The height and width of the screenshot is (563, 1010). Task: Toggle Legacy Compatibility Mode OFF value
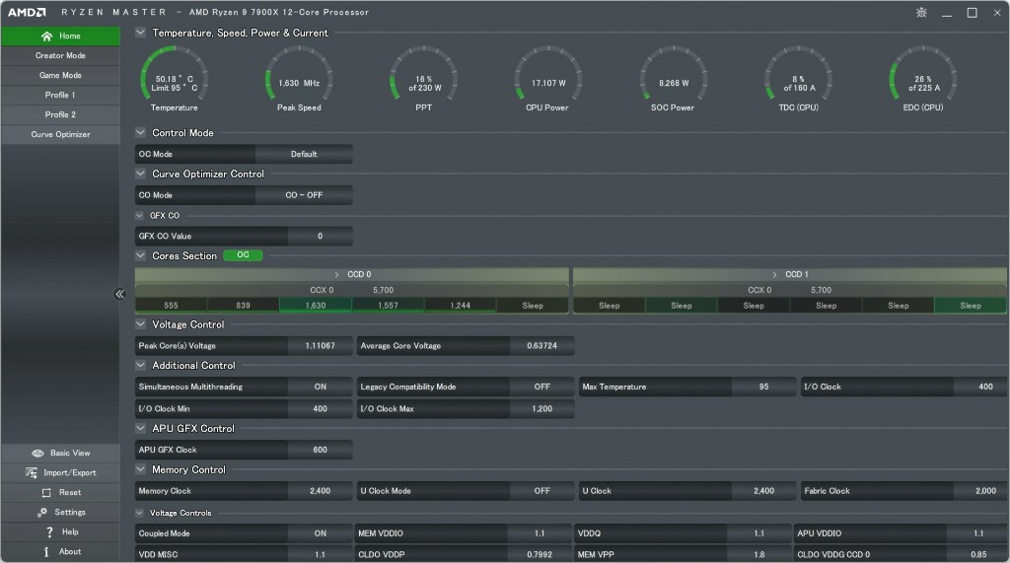pos(541,387)
